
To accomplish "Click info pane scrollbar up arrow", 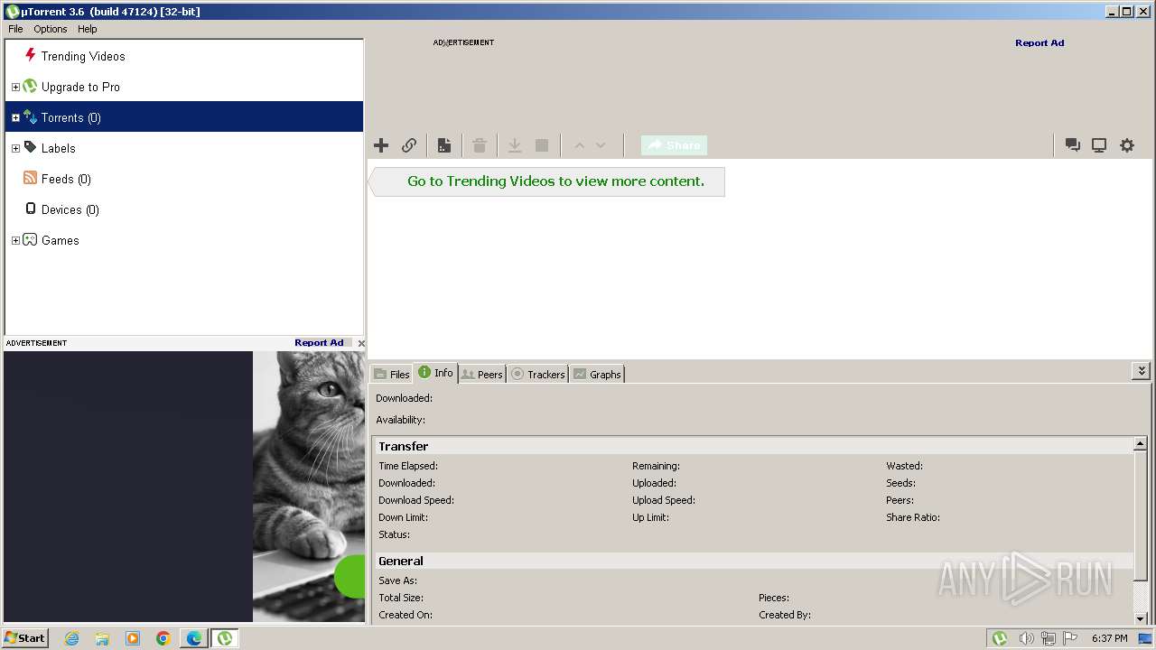I will [1140, 444].
